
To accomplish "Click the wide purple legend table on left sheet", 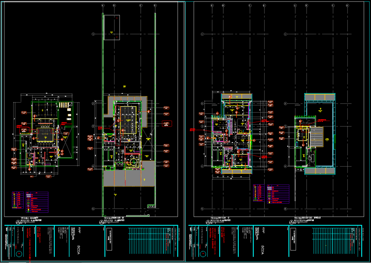I will tap(37, 202).
